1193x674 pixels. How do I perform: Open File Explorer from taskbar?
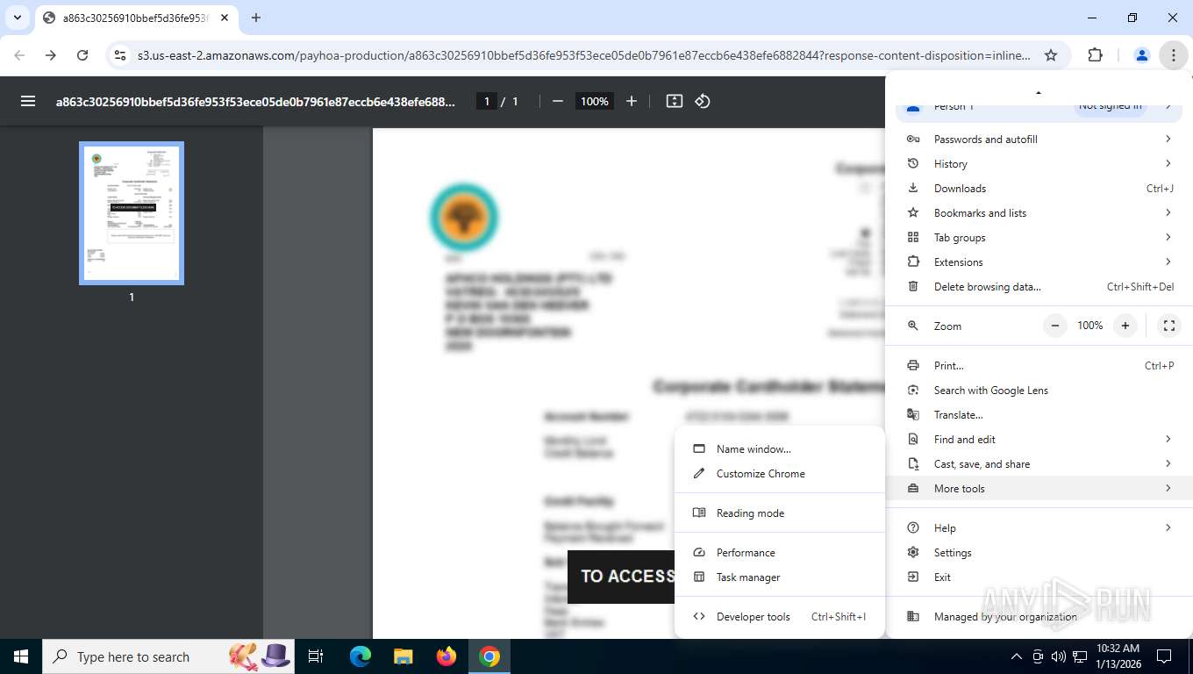(403, 656)
